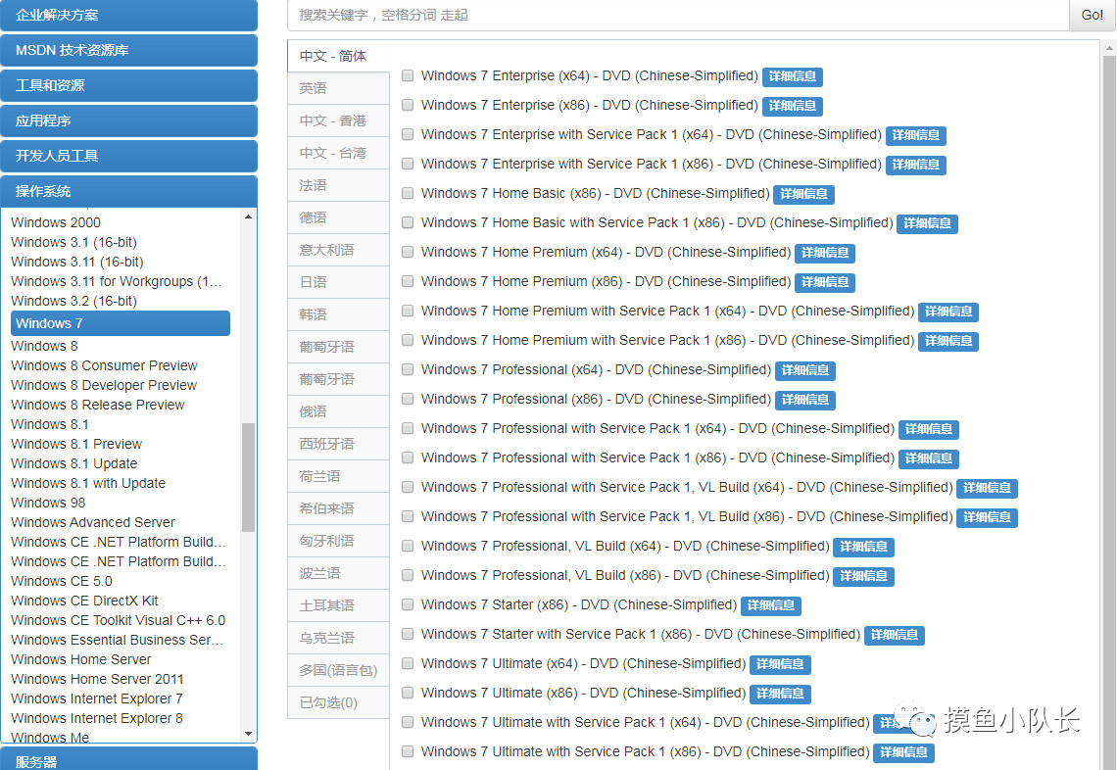This screenshot has height=770, width=1117.
Task: Select Windows Internet Explorer 8
Action: (97, 718)
